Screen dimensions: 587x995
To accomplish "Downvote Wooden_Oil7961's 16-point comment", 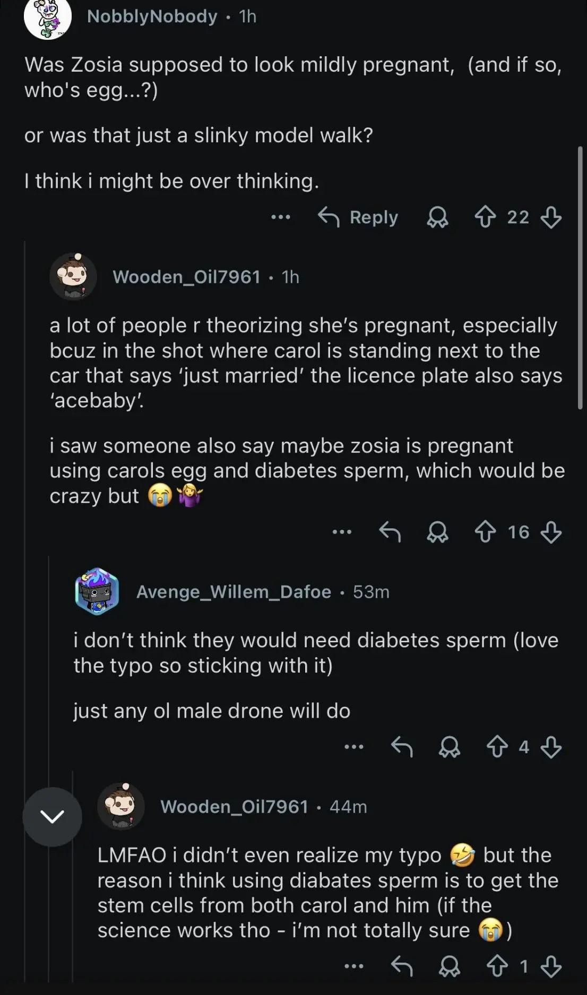I will point(551,532).
